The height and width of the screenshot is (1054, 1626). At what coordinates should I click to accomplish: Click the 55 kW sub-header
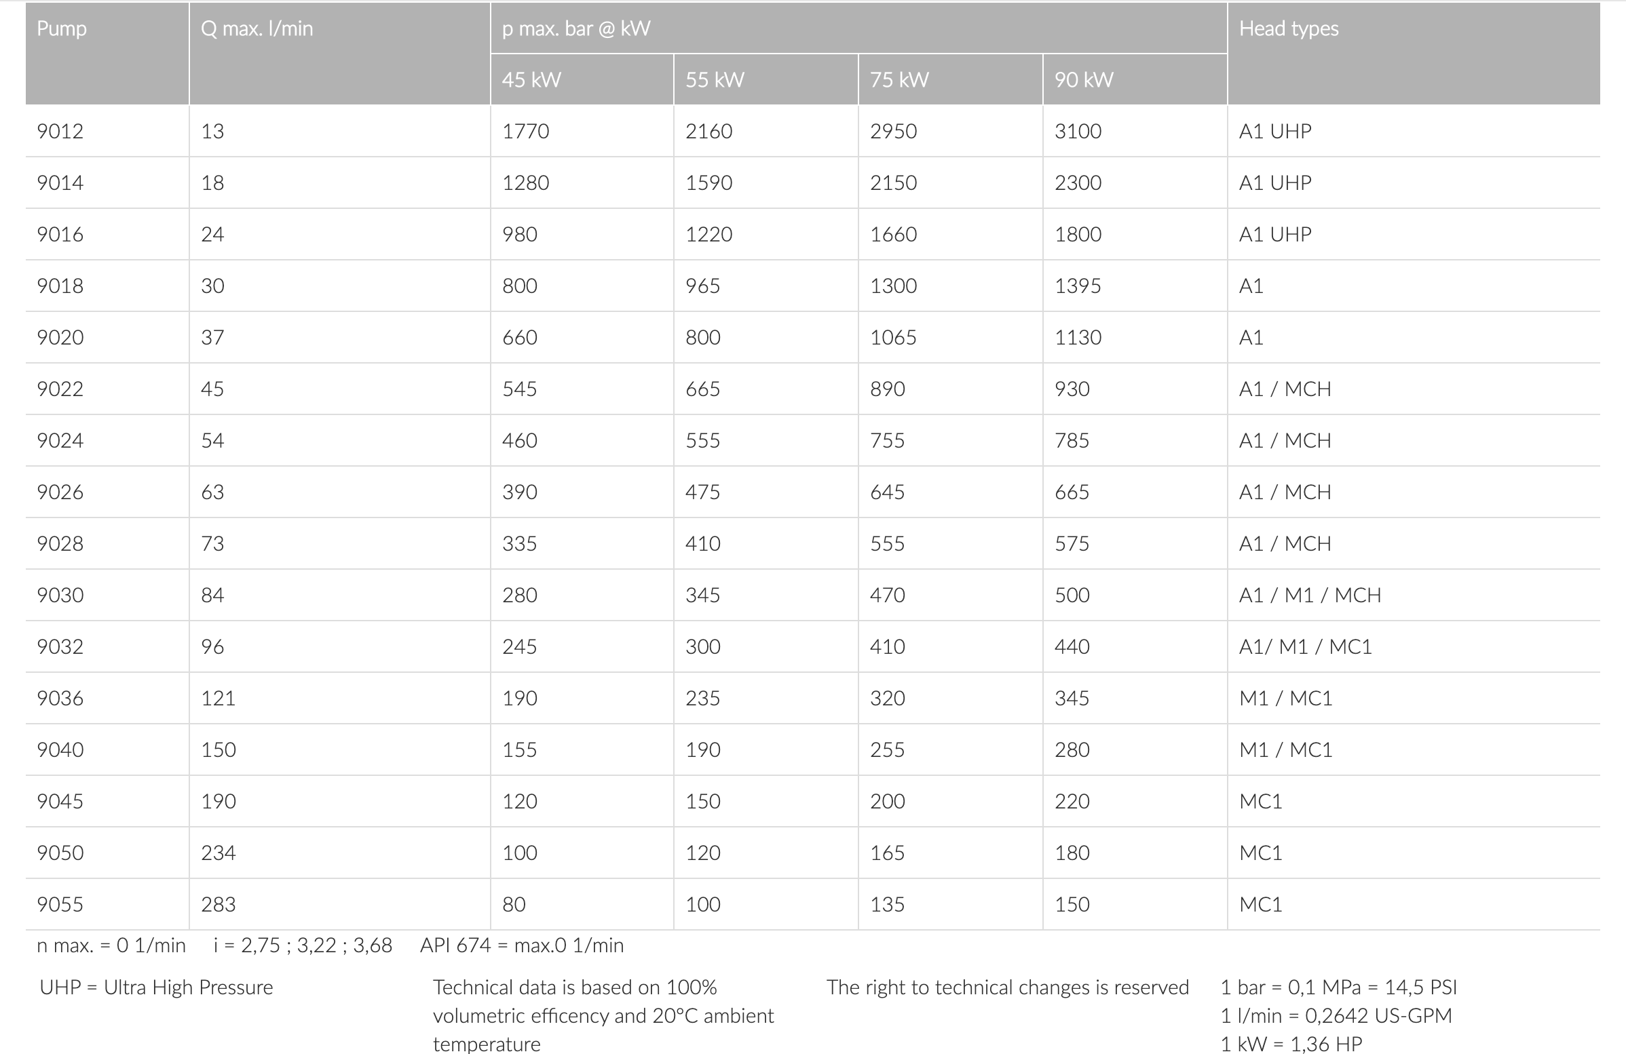coord(715,80)
